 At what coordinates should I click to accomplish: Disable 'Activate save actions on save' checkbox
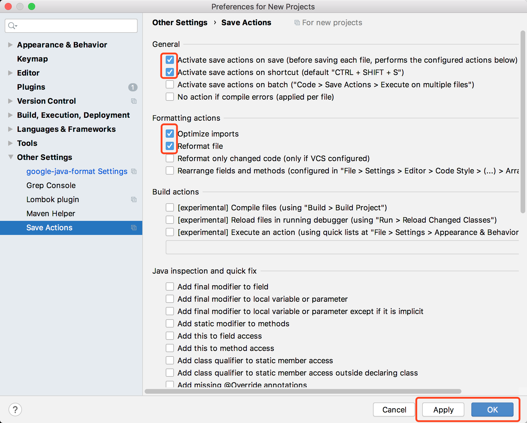click(x=170, y=60)
